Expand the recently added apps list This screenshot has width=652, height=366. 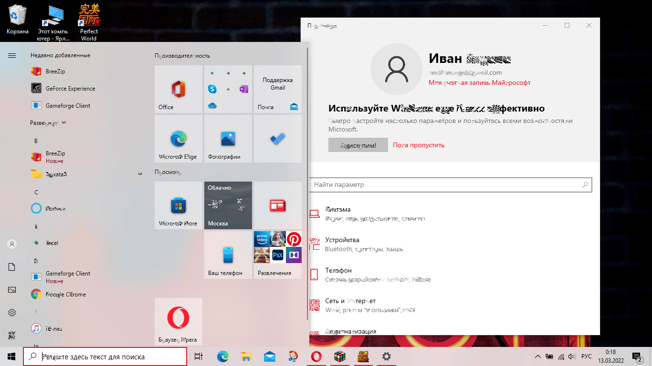(x=48, y=123)
